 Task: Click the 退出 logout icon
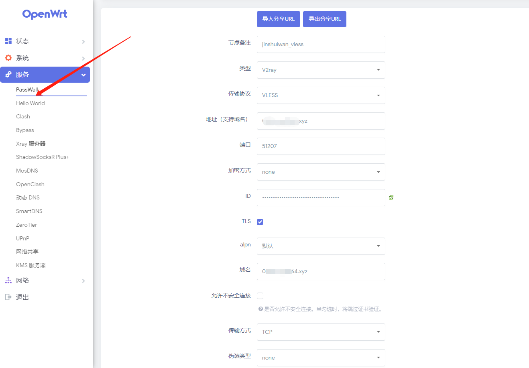[8, 297]
